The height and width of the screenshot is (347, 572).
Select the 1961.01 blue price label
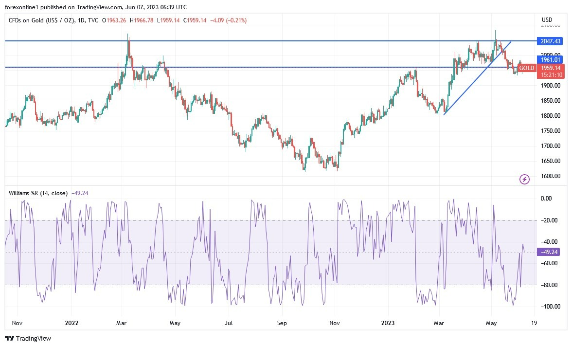click(550, 59)
